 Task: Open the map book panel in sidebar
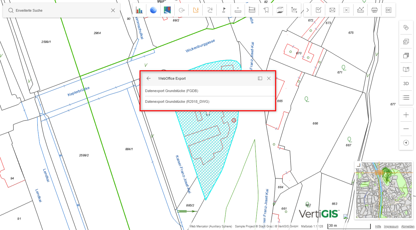[x=406, y=69]
